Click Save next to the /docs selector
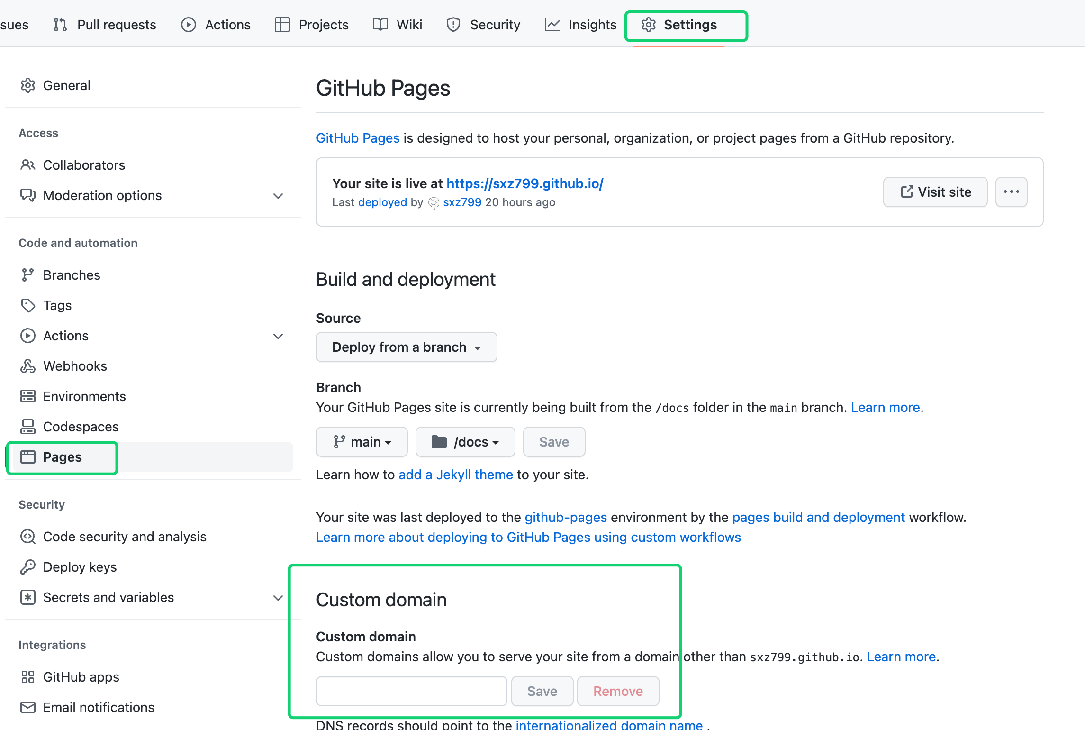1085x730 pixels. point(554,442)
